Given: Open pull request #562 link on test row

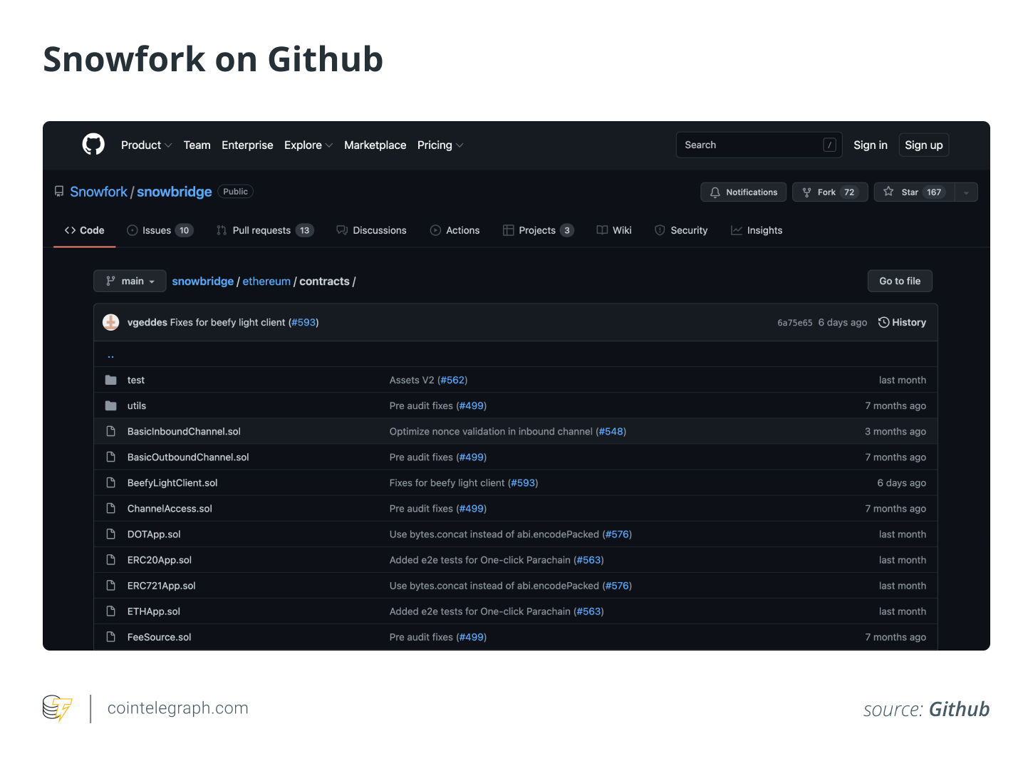Looking at the screenshot, I should point(452,380).
